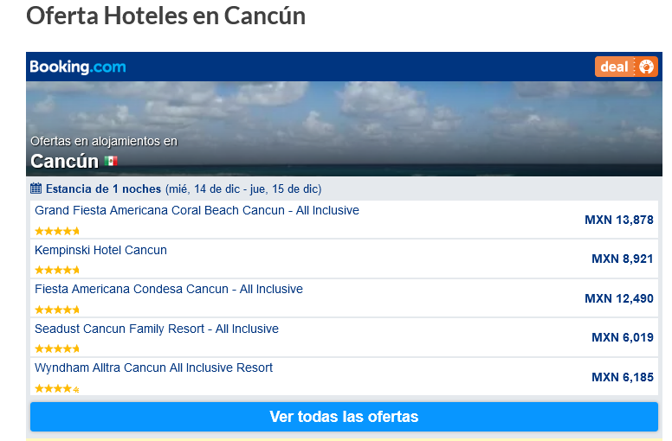Click Fiesta Americana Condesa star rating

(57, 310)
